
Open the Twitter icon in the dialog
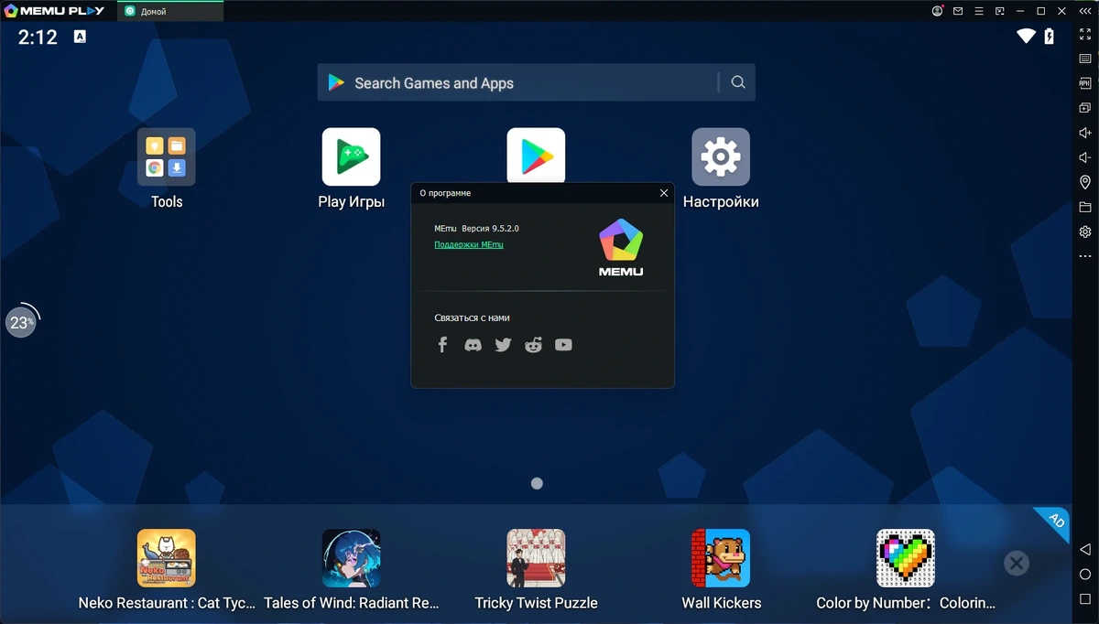pos(503,345)
